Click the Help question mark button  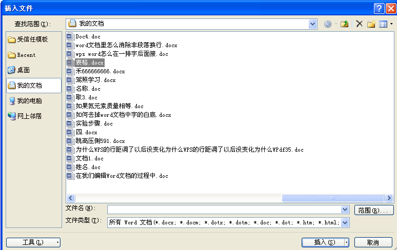(379, 9)
